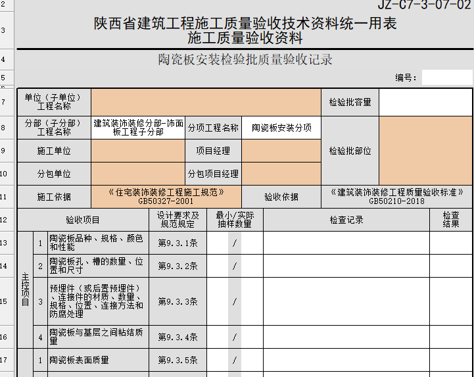The width and height of the screenshot is (474, 377).
Task: Click the 陶瓷板安装分项 cell
Action: (281, 128)
